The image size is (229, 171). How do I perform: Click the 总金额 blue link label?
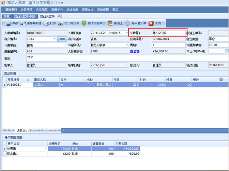point(135,51)
